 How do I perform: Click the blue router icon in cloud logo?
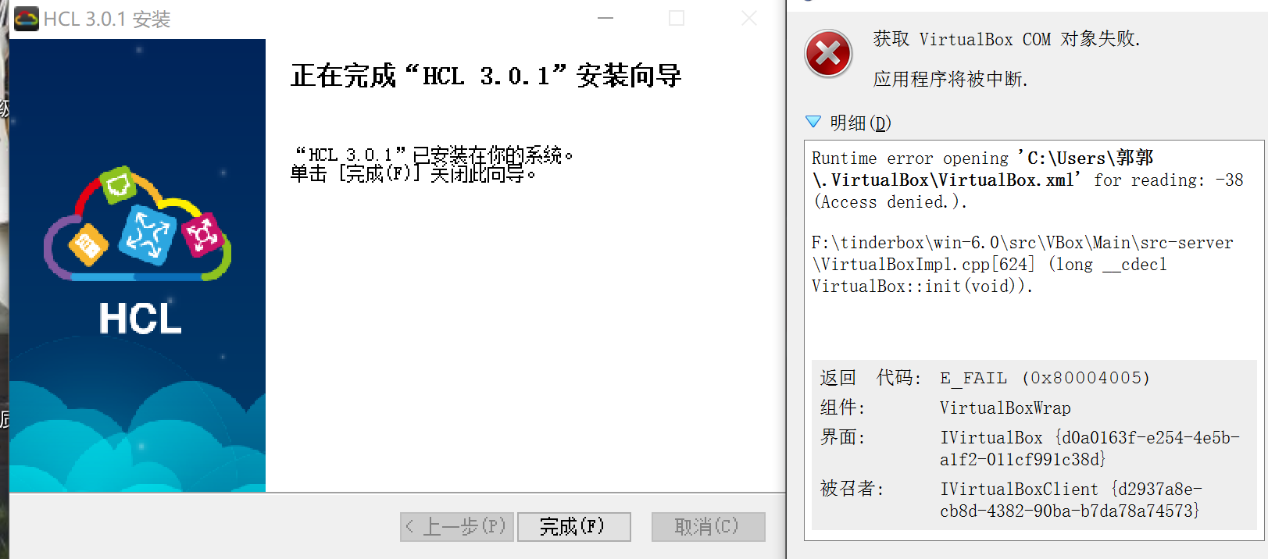coord(148,234)
